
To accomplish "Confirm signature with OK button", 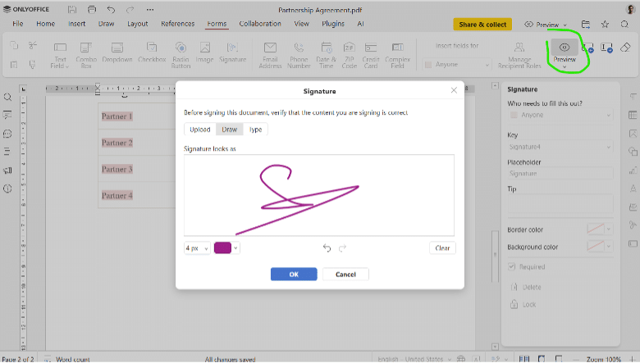I will point(293,275).
